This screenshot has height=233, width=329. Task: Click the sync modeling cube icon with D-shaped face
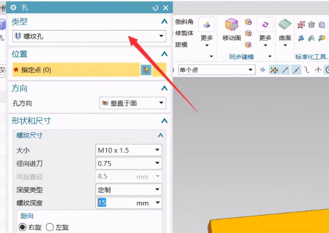click(248, 33)
